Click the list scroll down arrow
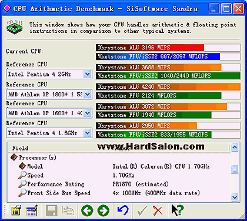The image size is (247, 221). click(235, 197)
